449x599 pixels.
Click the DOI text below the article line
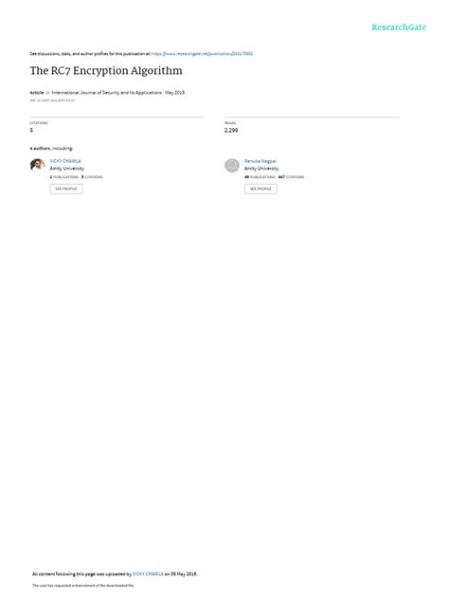click(52, 100)
